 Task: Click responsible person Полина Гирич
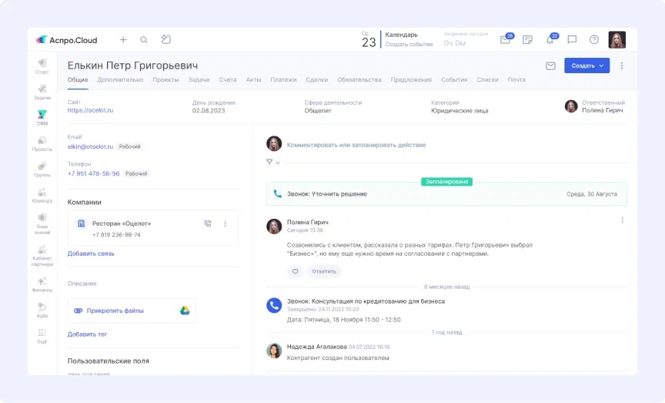tap(602, 110)
